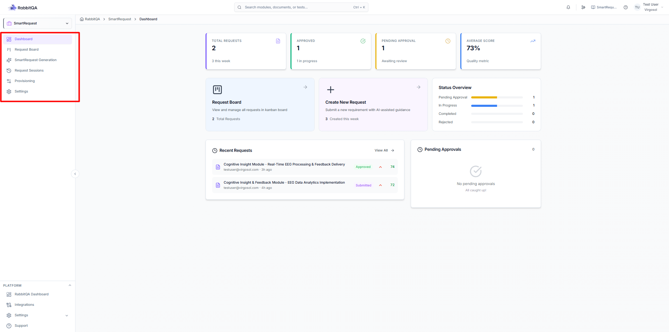Image resolution: width=669 pixels, height=332 pixels.
Task: Click the TU user avatar
Action: (x=637, y=7)
